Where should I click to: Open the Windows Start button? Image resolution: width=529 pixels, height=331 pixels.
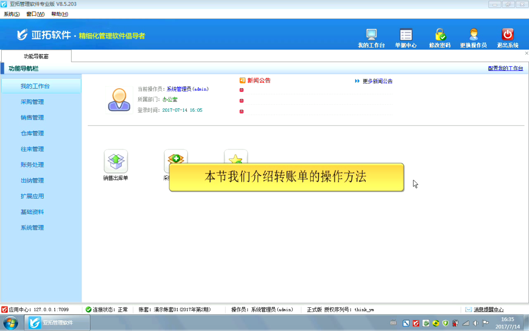11,322
